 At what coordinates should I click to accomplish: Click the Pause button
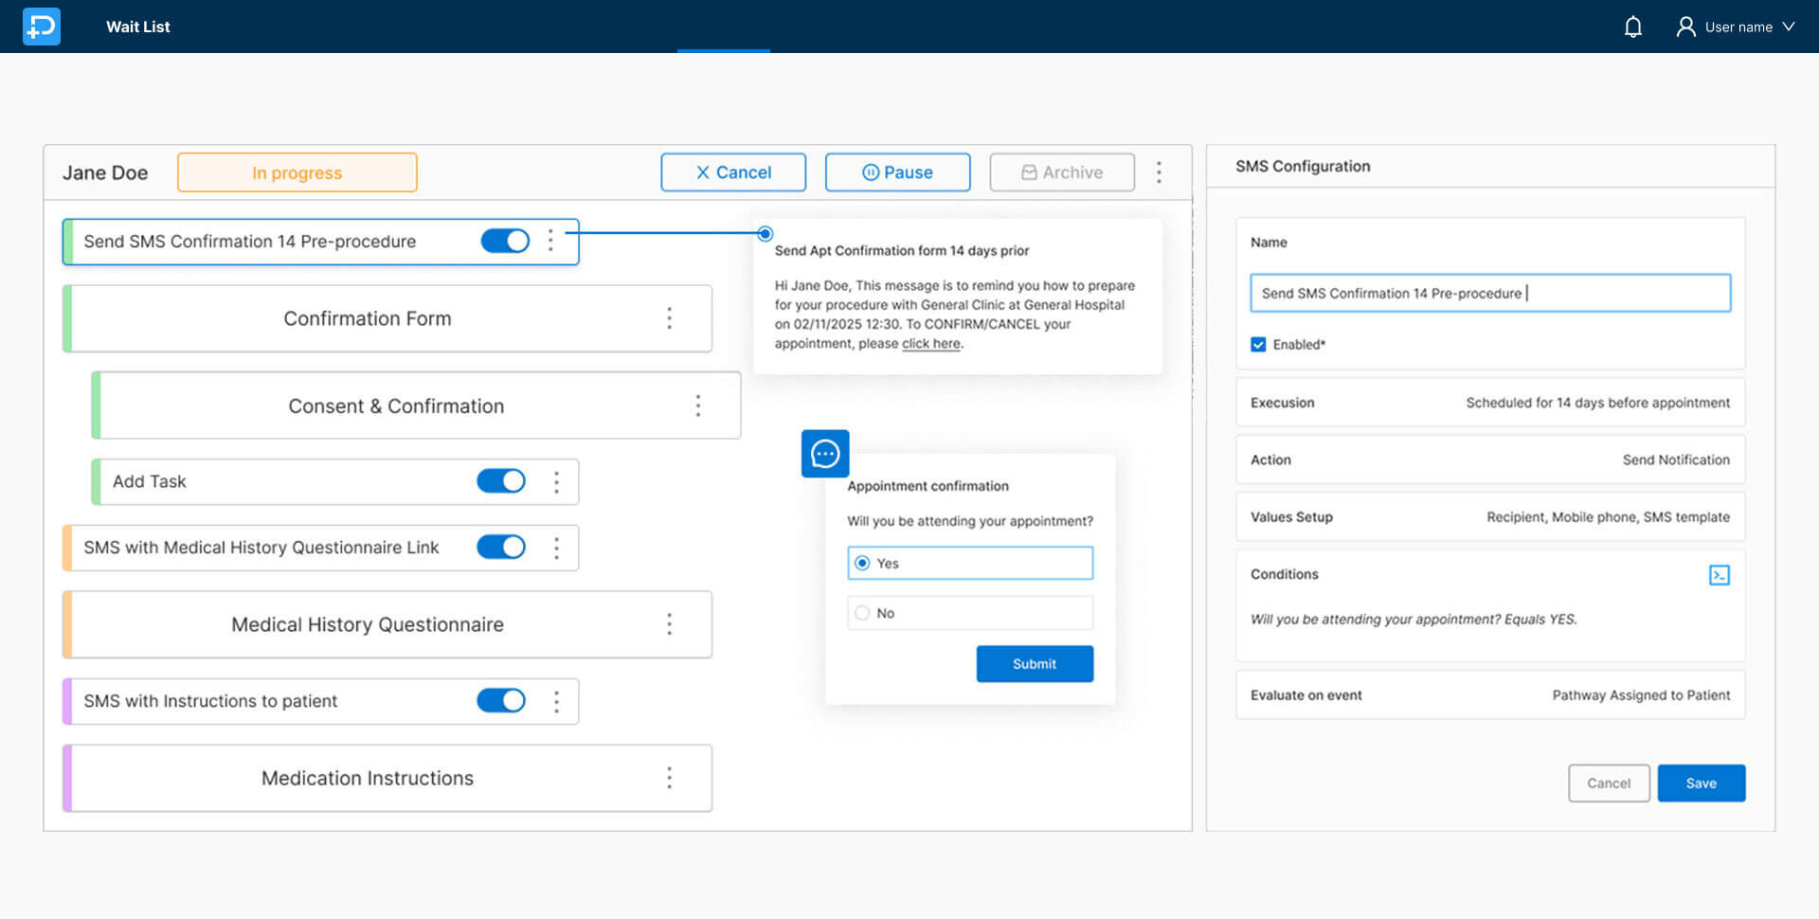[897, 172]
